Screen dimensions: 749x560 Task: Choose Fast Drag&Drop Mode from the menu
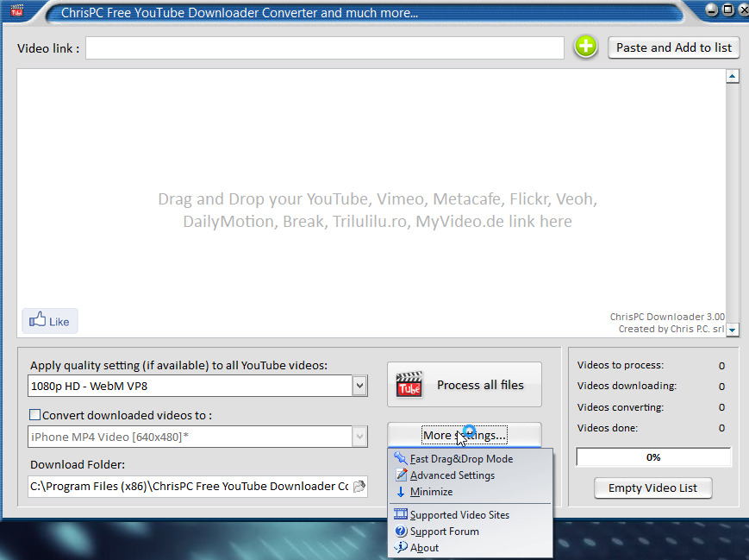(x=471, y=459)
